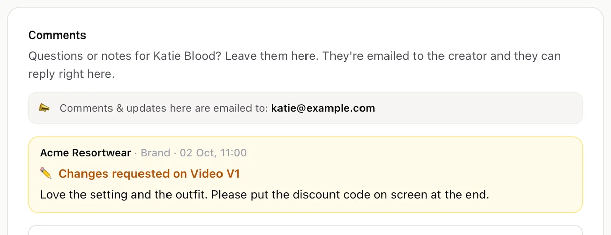Click the megaphone icon in the email notice
The width and height of the screenshot is (611, 235).
45,108
